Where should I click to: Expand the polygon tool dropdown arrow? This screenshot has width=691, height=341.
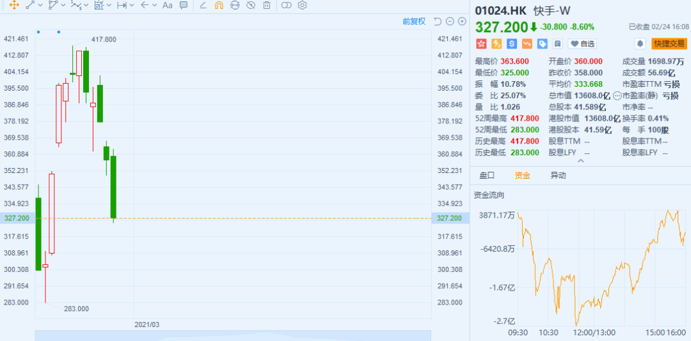pyautogui.click(x=63, y=5)
